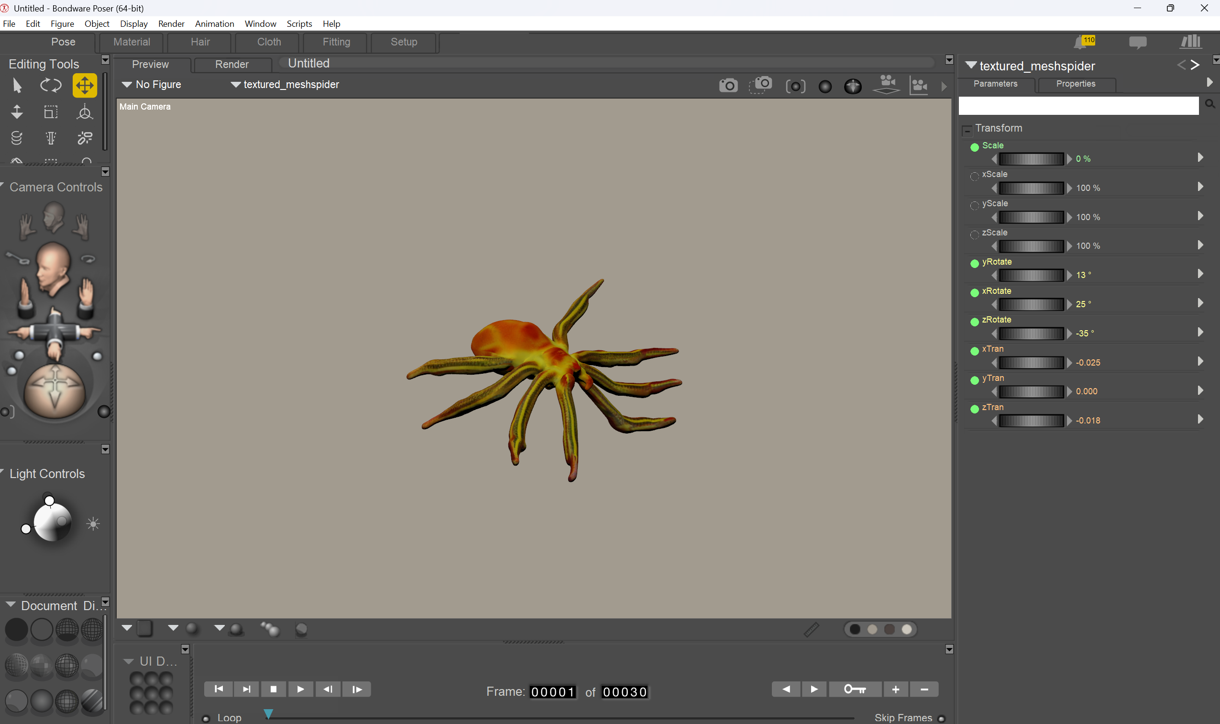Image resolution: width=1220 pixels, height=724 pixels.
Task: Toggle the Scale animation indicator dot
Action: 974,147
